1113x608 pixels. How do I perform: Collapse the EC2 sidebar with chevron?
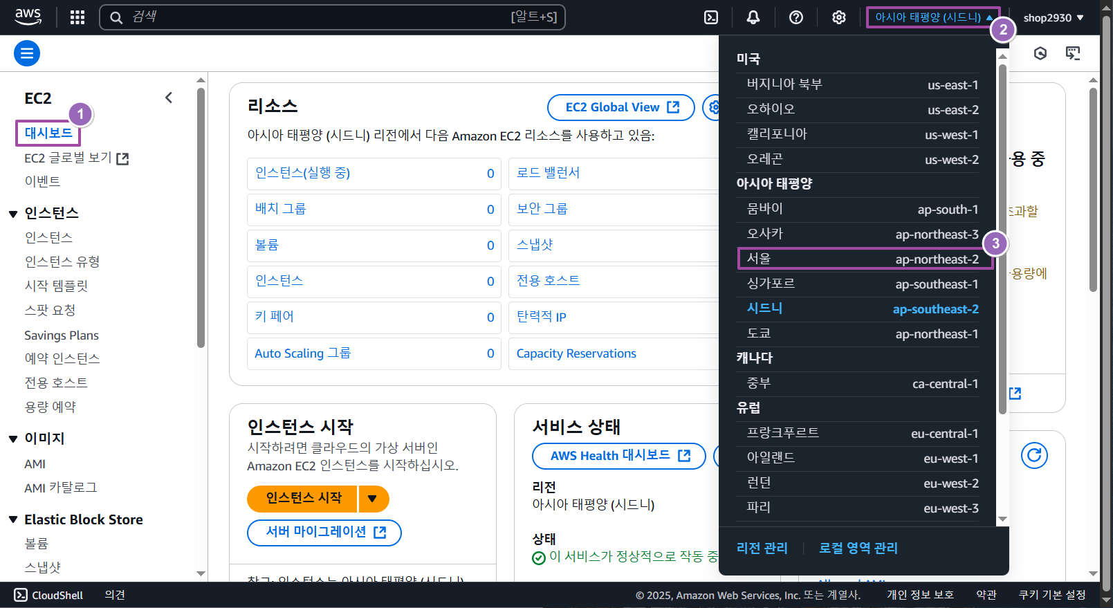[169, 98]
